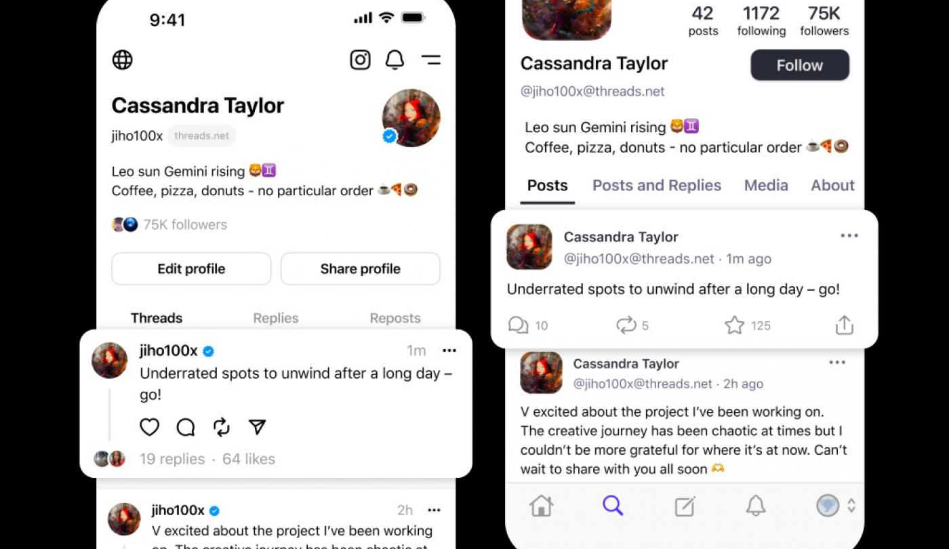Share Cassandra Taylor's Mastodon post via share icon
This screenshot has width=949, height=549.
[844, 325]
